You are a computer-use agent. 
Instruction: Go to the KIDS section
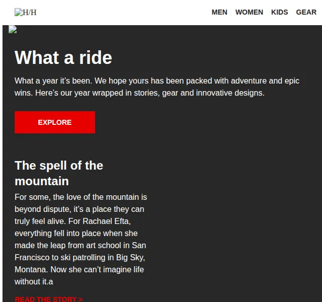[280, 12]
